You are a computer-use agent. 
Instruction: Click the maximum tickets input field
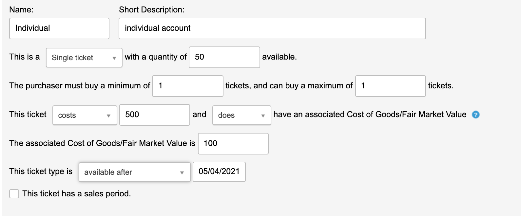pos(390,86)
